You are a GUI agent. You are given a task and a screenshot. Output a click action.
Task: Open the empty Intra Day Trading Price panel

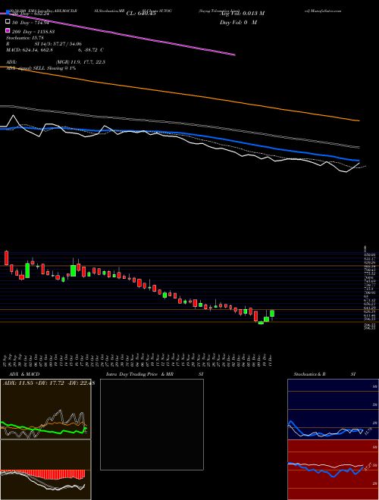click(152, 424)
